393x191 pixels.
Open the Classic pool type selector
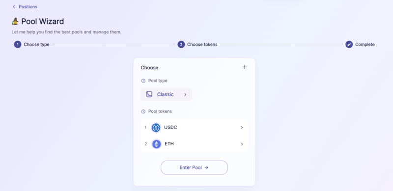coord(166,94)
